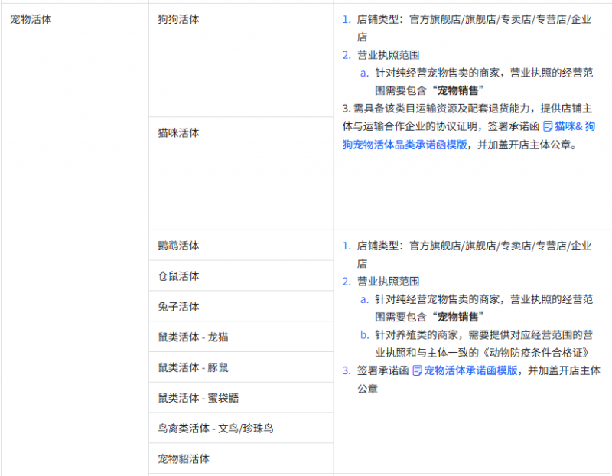The width and height of the screenshot is (612, 476).
Task: Select the 猫咪活体 table cell
Action: tap(178, 132)
